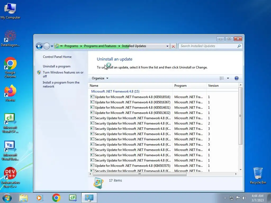Launch Firefox from the desktop

10,93
